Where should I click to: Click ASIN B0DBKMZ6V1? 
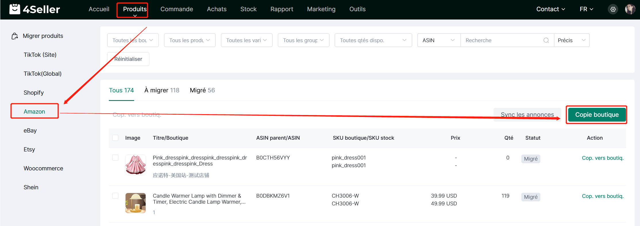273,196
